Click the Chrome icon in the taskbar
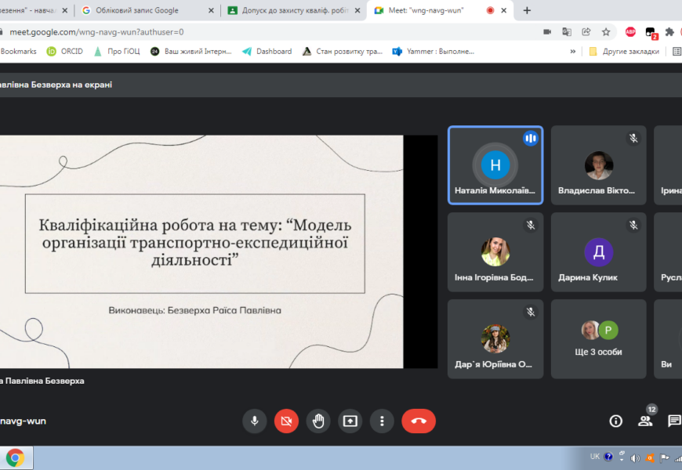The width and height of the screenshot is (682, 470). coord(15,458)
